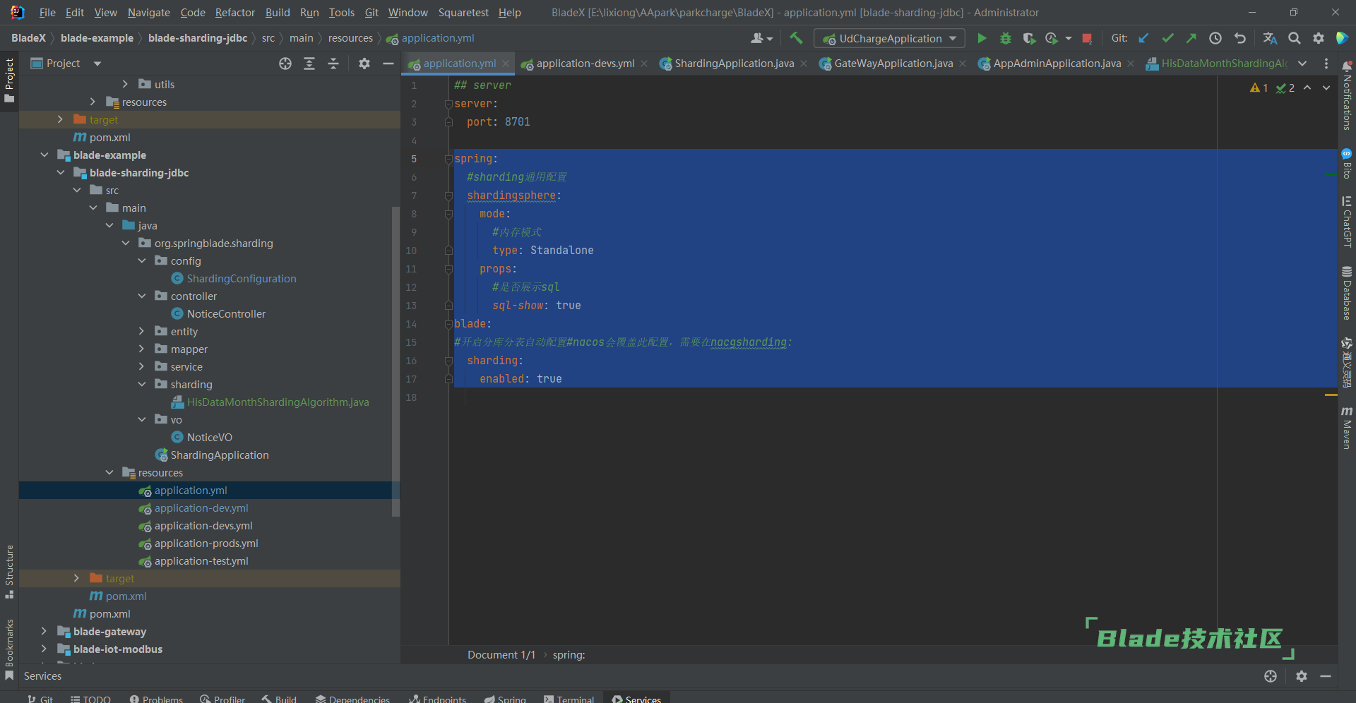Viewport: 1356px width, 703px height.
Task: Update project from Git (blue arrow)
Action: point(1143,38)
